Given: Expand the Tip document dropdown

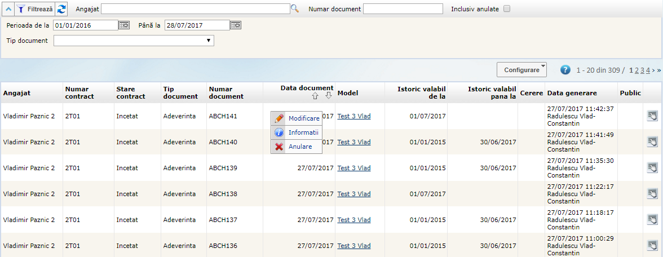Looking at the screenshot, I should point(134,41).
